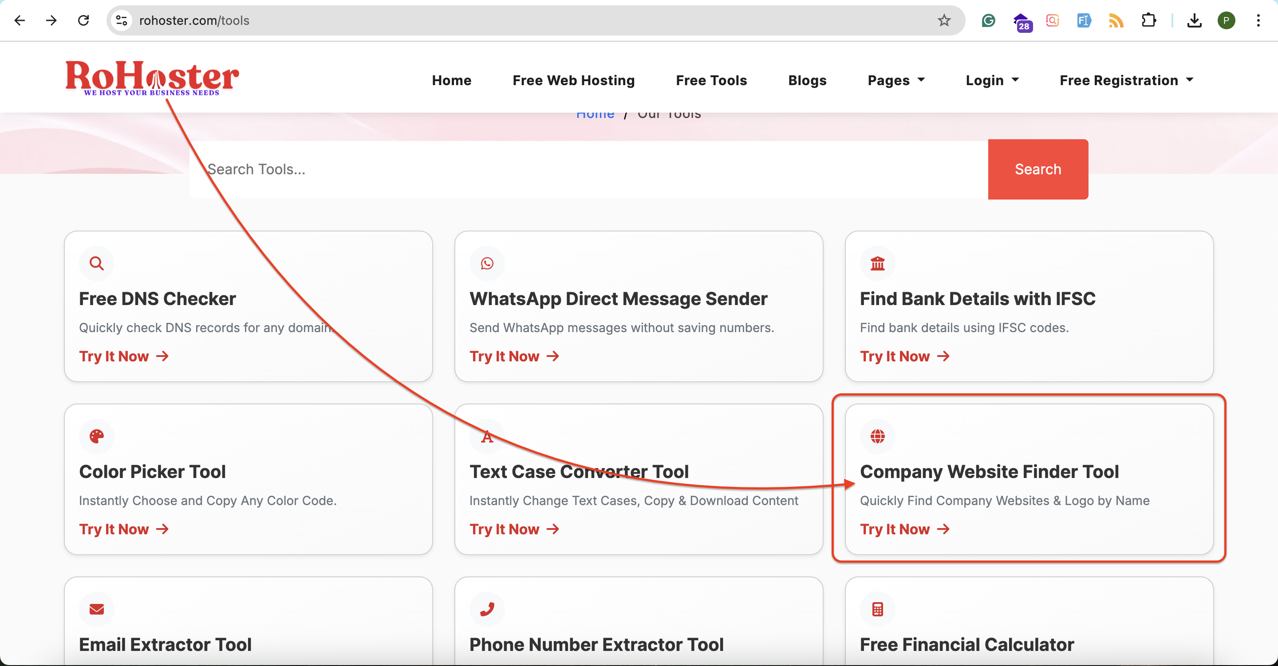Click the Home breadcrumb link
1278x666 pixels.
click(595, 115)
